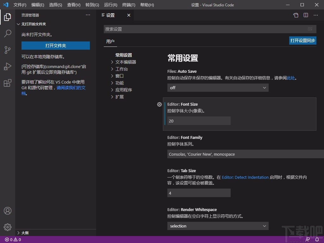
Task: Open the Source Control view icon
Action: coord(8,50)
